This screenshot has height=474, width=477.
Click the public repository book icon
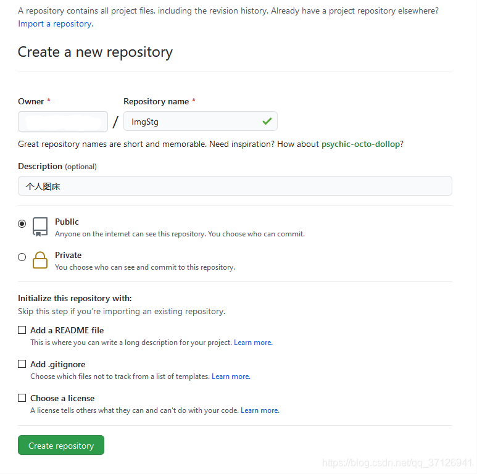click(x=40, y=227)
